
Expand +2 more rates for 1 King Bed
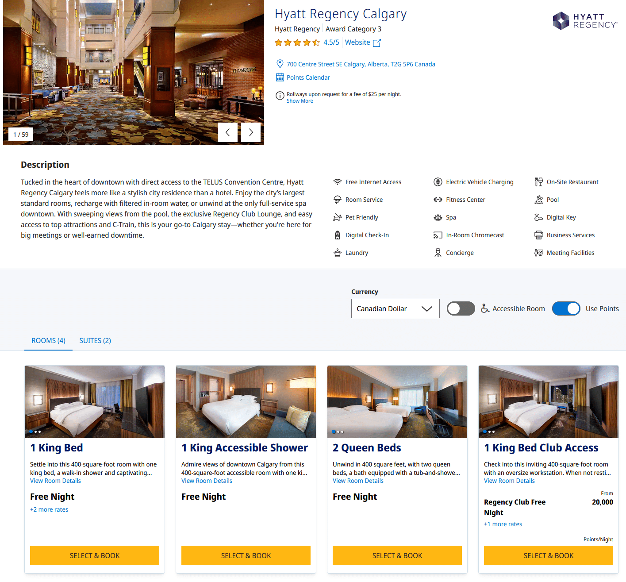pyautogui.click(x=49, y=509)
